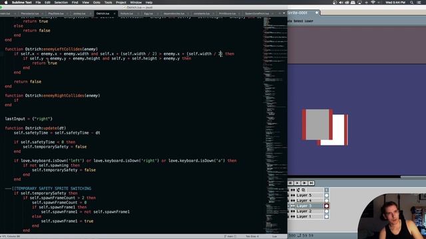
Task: Click the AirPlay display icon
Action: coord(359,3)
